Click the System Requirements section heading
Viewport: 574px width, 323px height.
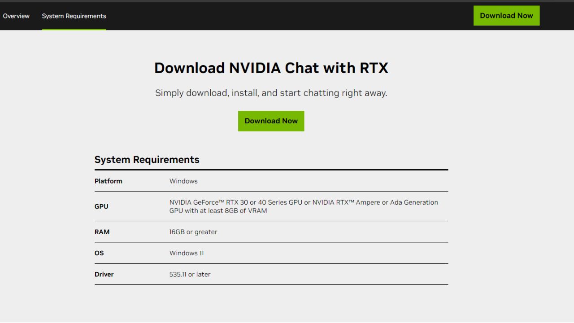(x=147, y=160)
